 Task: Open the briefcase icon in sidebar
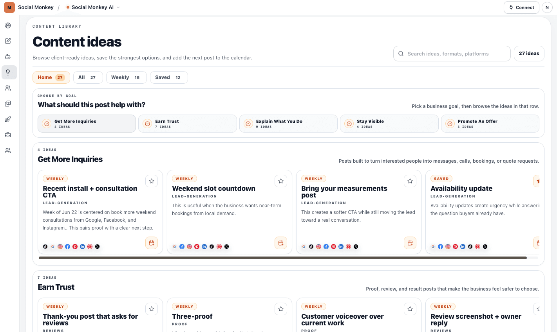point(8,135)
